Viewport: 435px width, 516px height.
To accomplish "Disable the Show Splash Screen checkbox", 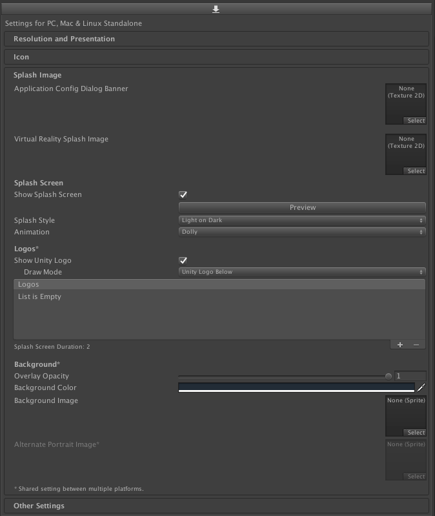I will pyautogui.click(x=183, y=195).
